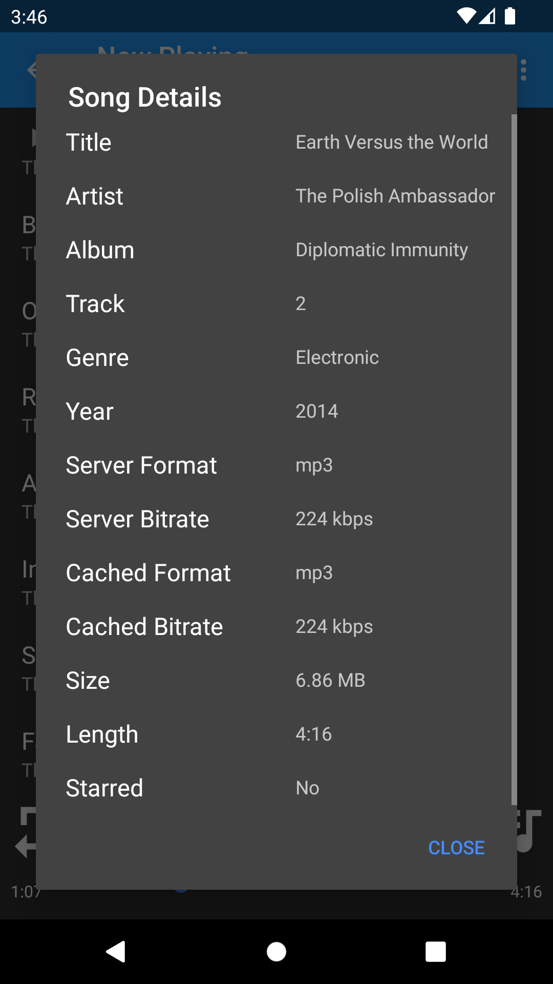The width and height of the screenshot is (553, 984).
Task: Tap the battery icon in the status bar
Action: pyautogui.click(x=510, y=16)
